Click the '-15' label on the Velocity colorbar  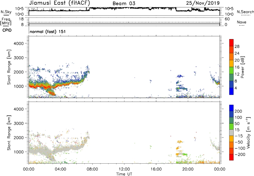point(239,136)
